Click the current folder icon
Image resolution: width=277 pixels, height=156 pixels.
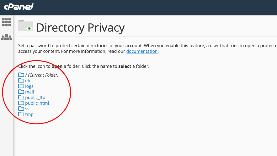click(21, 75)
